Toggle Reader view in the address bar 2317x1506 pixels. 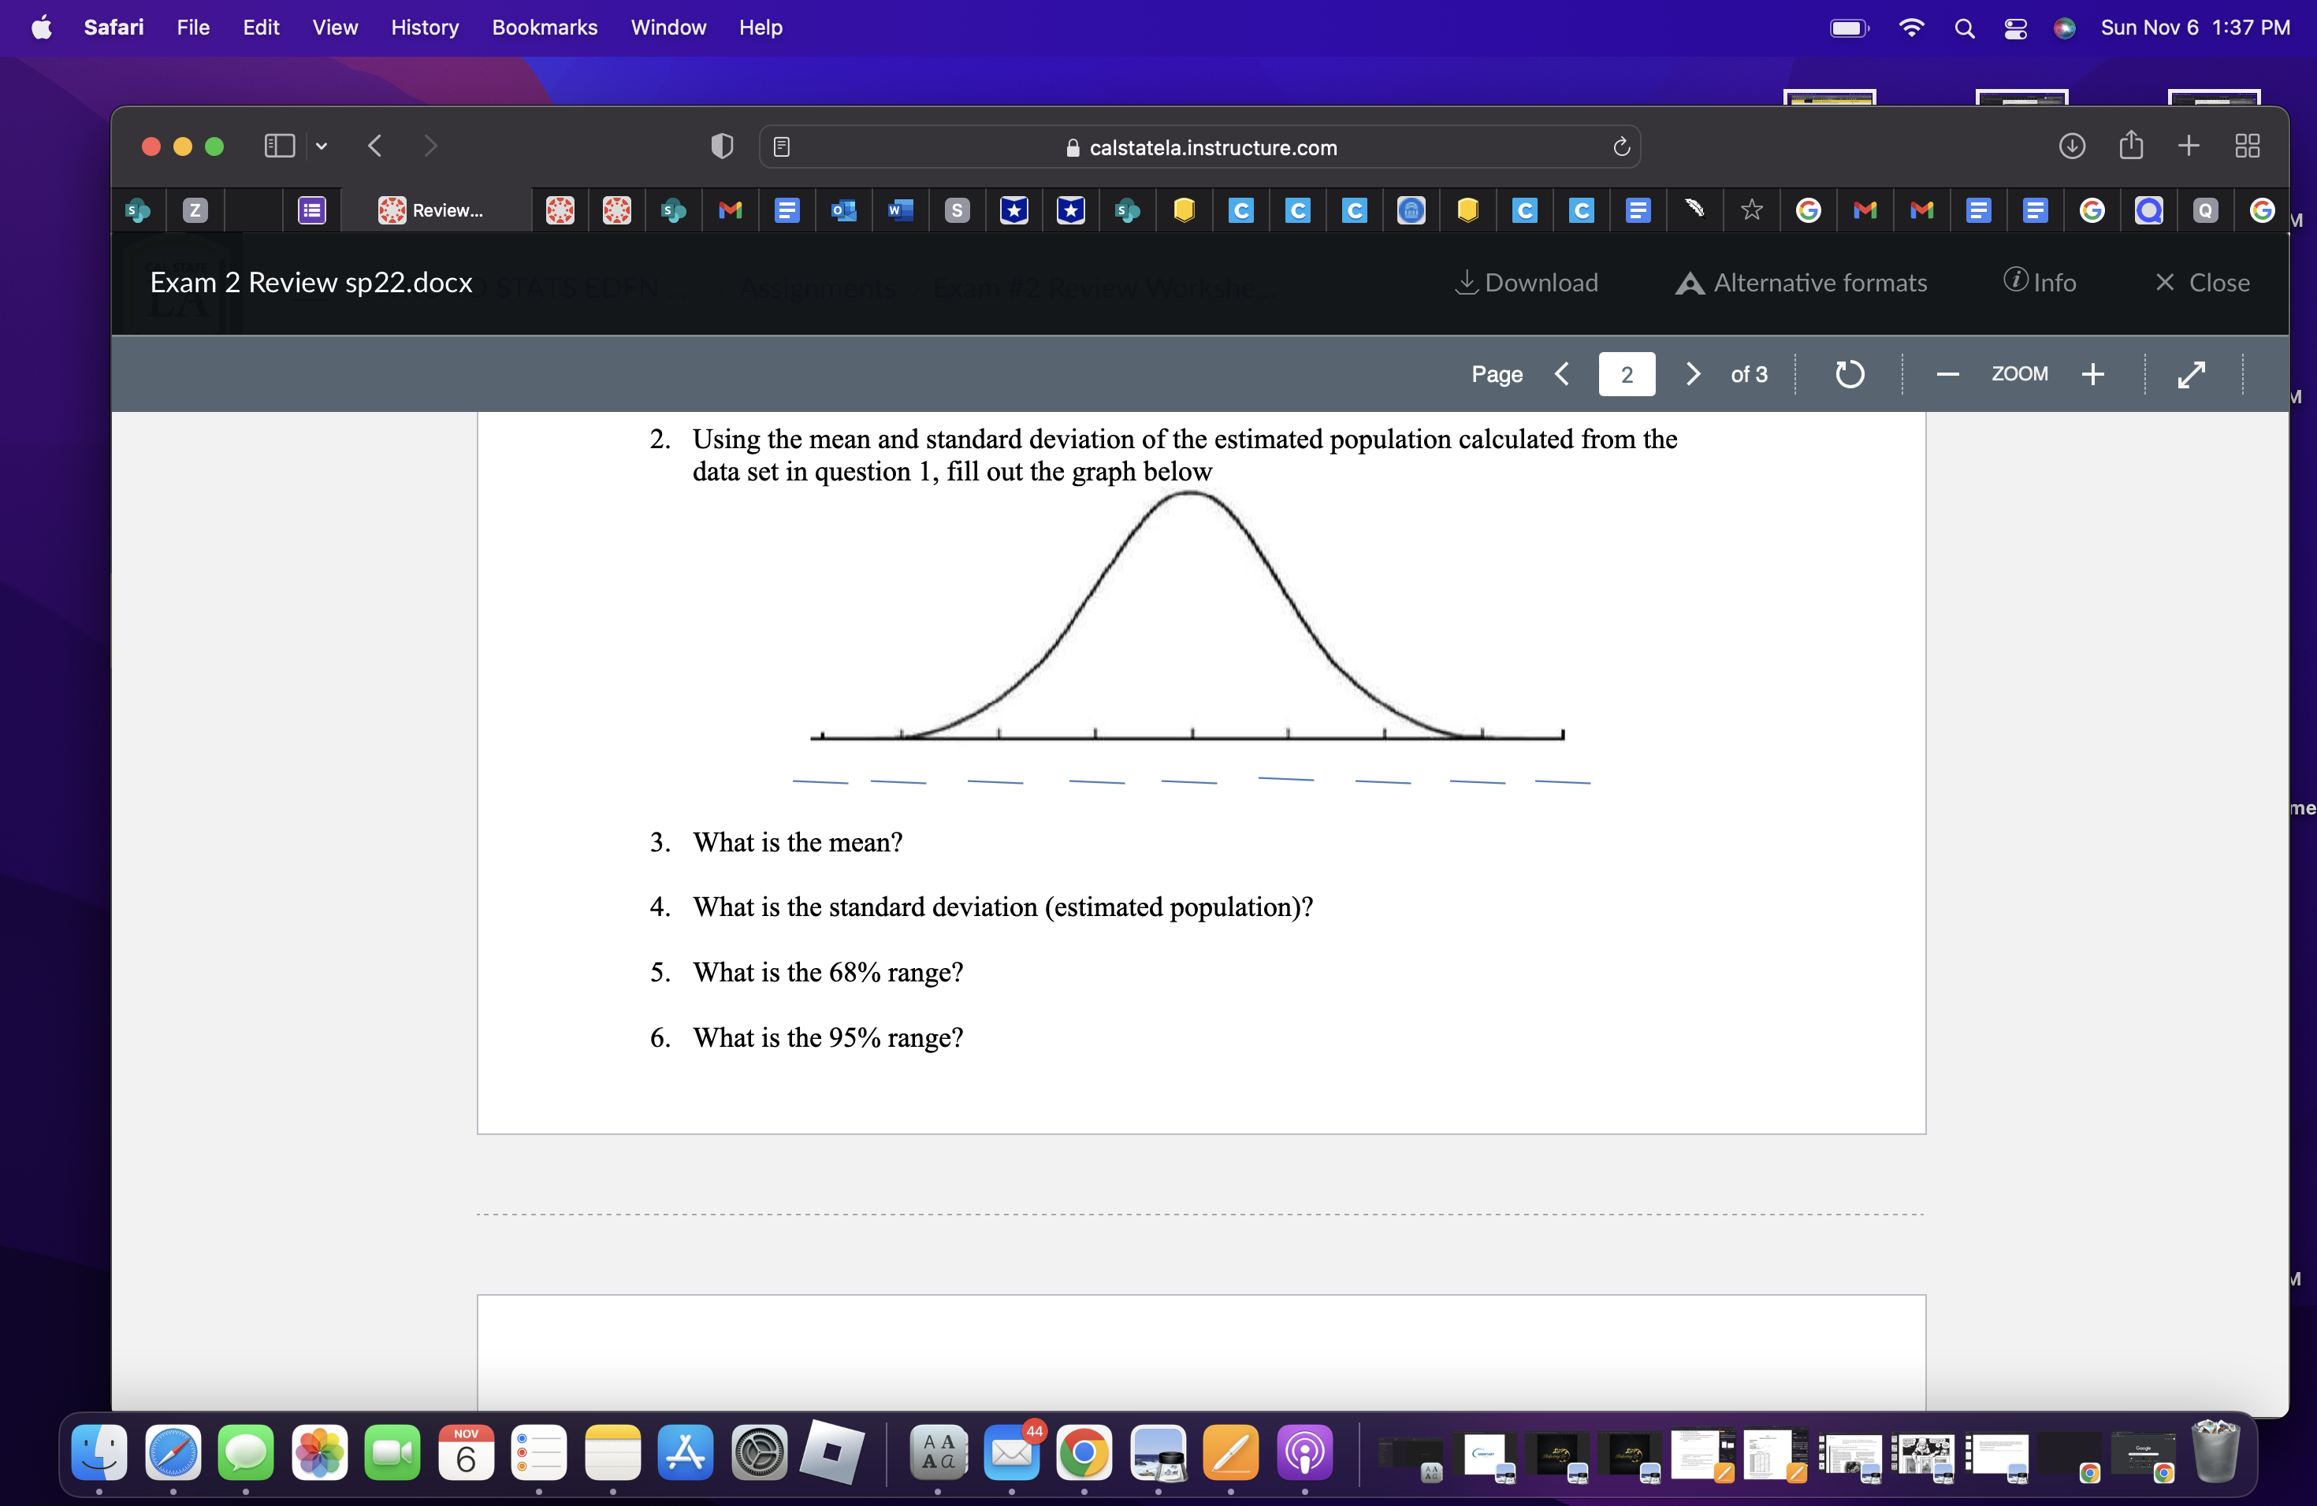coord(781,147)
